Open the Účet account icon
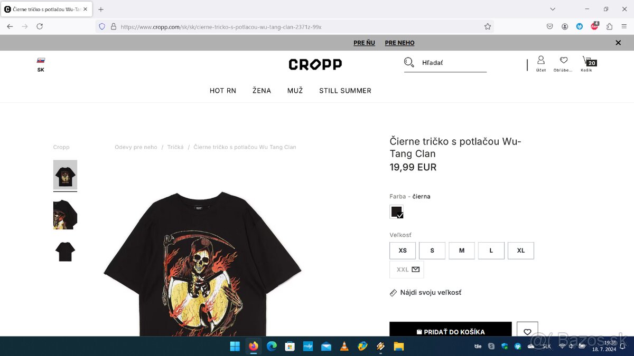 541,63
